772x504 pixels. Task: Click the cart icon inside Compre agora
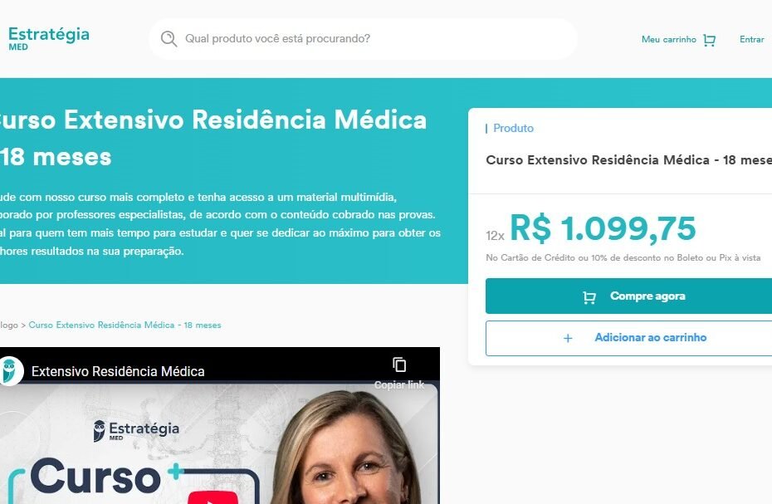589,297
